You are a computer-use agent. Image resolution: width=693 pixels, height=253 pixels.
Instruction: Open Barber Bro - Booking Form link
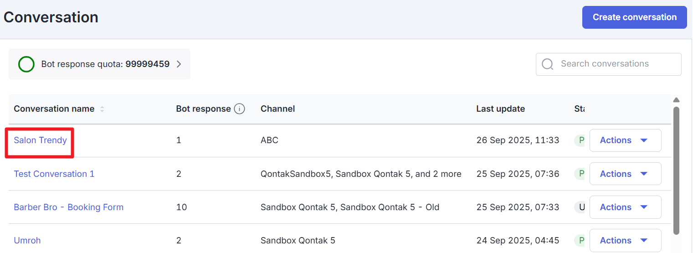(68, 207)
